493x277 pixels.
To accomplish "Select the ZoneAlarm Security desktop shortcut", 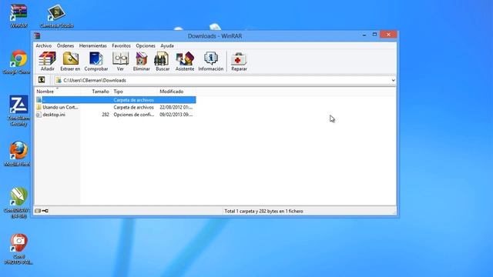I will click(18, 111).
